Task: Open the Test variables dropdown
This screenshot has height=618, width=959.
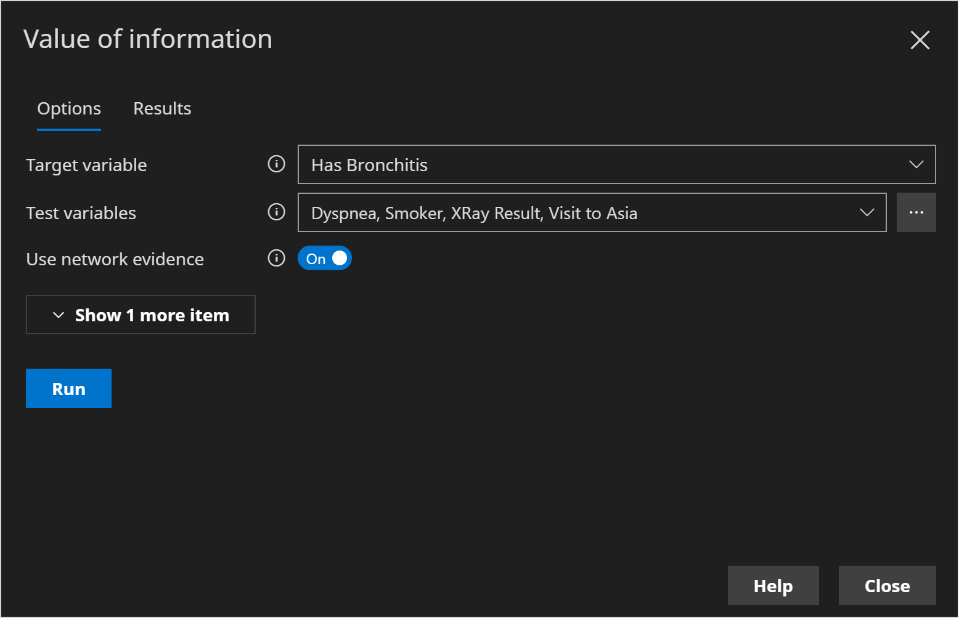Action: [x=592, y=212]
